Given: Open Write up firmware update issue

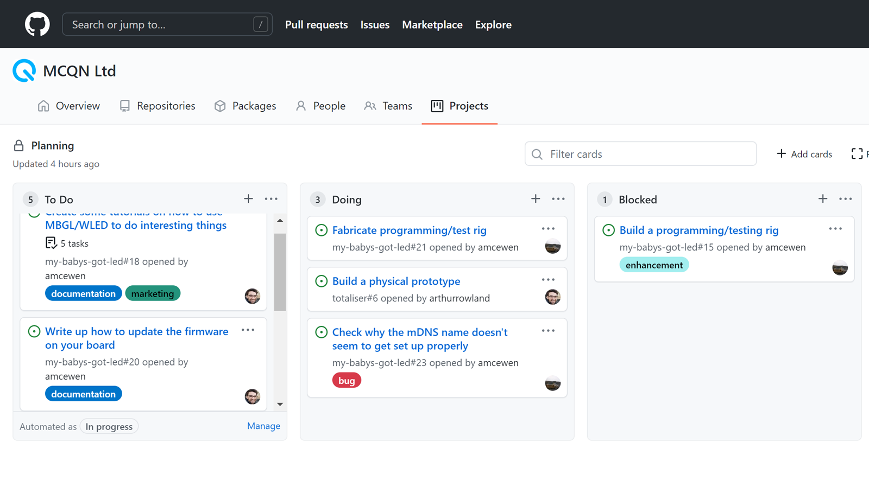Looking at the screenshot, I should point(137,338).
